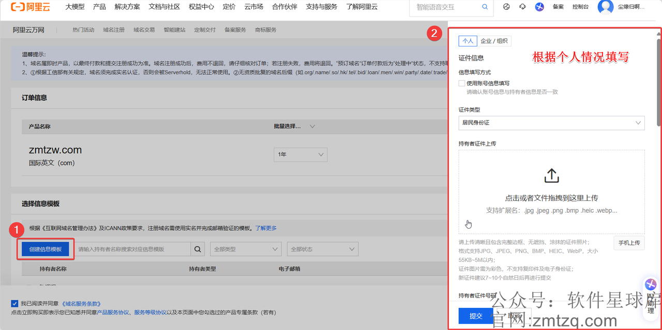The image size is (662, 330).
Task: Select the 个人 tab
Action: coord(468,41)
